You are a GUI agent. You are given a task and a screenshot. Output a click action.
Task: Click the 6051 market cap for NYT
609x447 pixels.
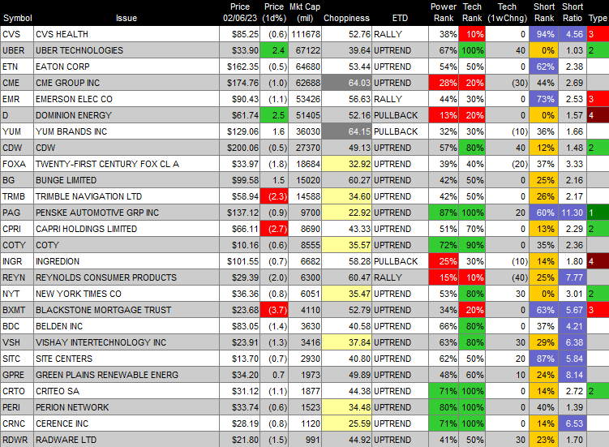305,294
